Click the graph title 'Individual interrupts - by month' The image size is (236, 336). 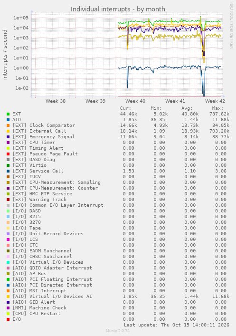click(118, 9)
